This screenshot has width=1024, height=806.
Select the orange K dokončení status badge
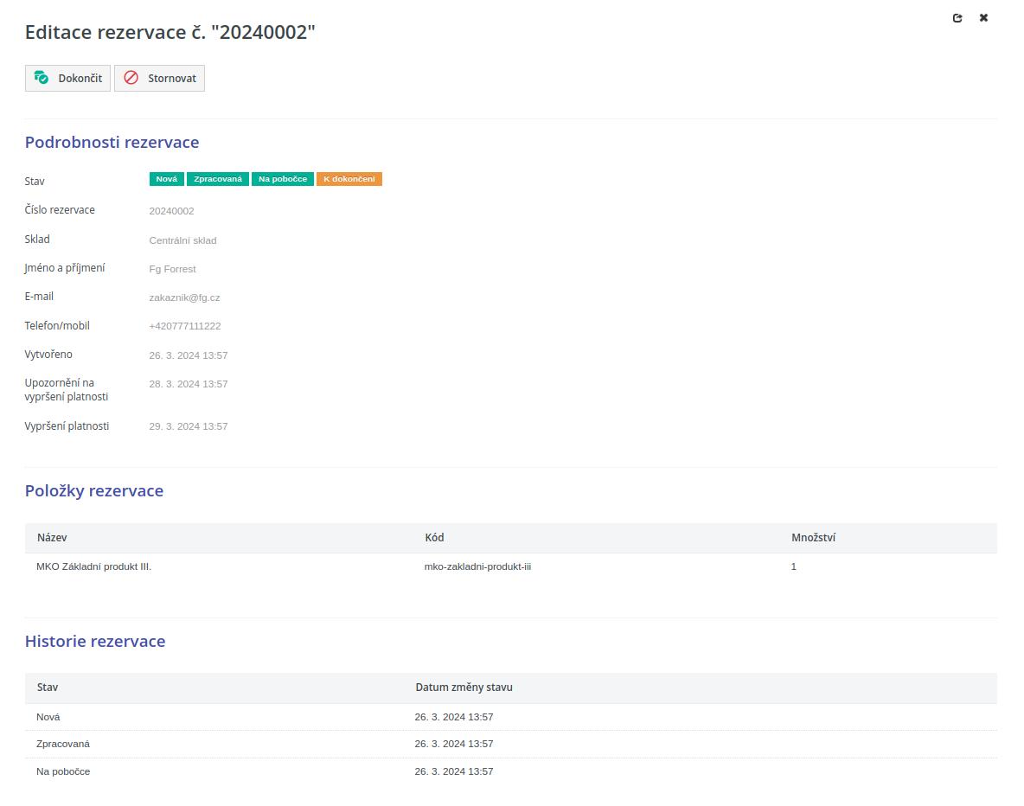pos(349,179)
